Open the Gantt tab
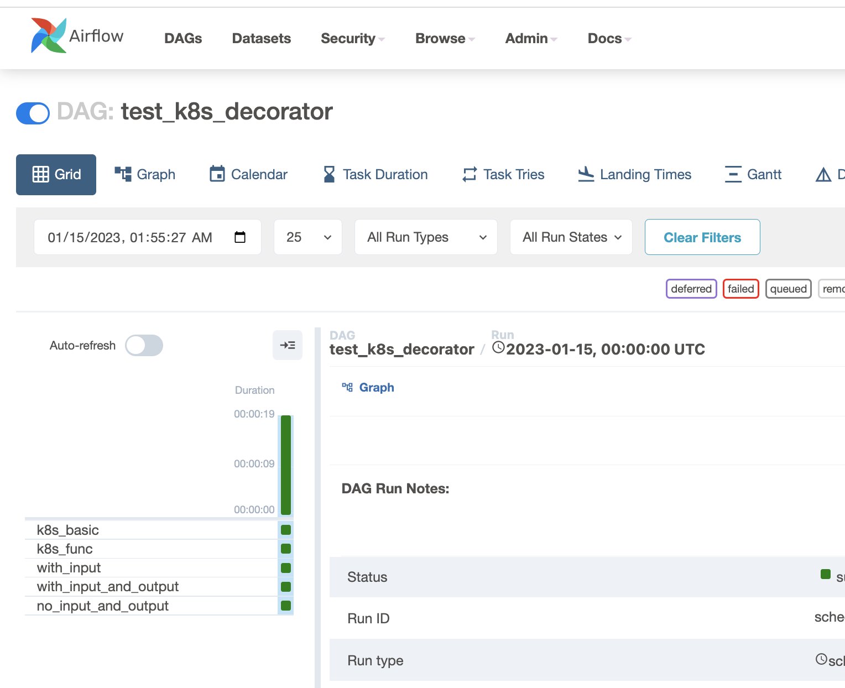The width and height of the screenshot is (845, 688). [753, 175]
